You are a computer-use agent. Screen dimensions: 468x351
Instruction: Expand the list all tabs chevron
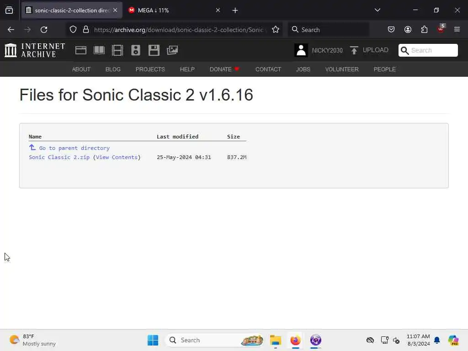pos(377,10)
